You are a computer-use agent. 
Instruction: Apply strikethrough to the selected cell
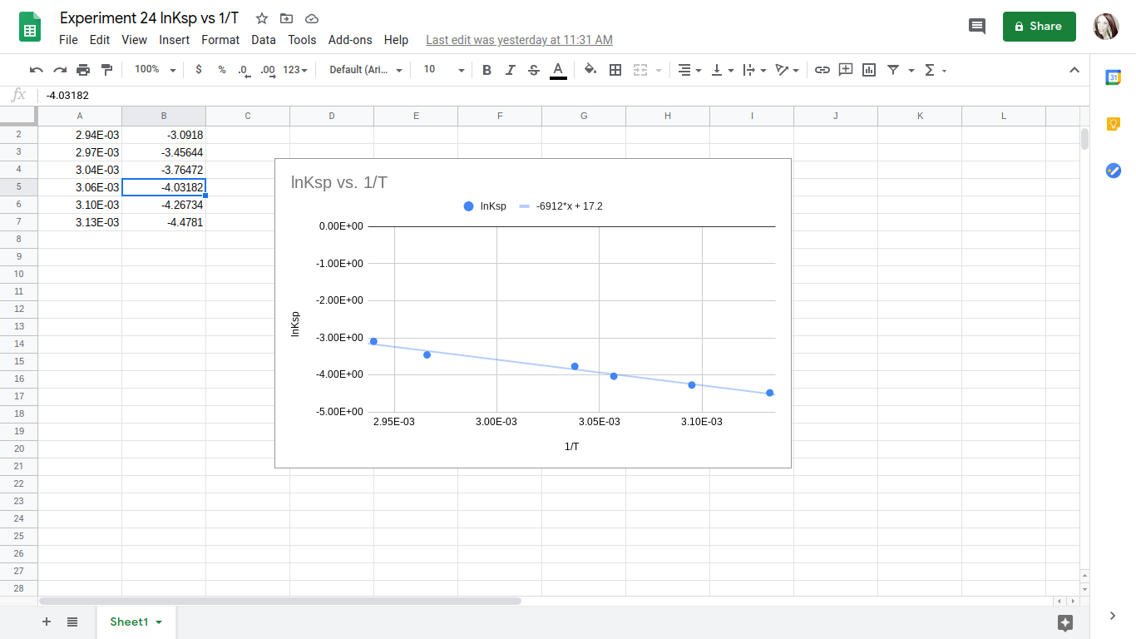[x=533, y=70]
